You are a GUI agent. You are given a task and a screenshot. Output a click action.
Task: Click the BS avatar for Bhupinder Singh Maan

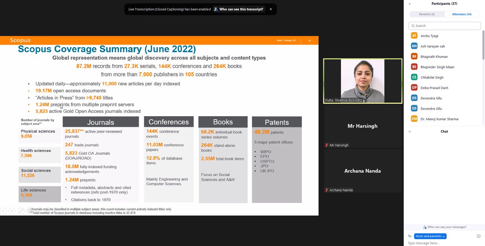coord(414,67)
